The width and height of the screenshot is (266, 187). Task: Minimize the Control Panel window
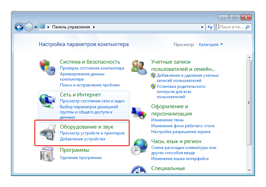click(x=223, y=18)
